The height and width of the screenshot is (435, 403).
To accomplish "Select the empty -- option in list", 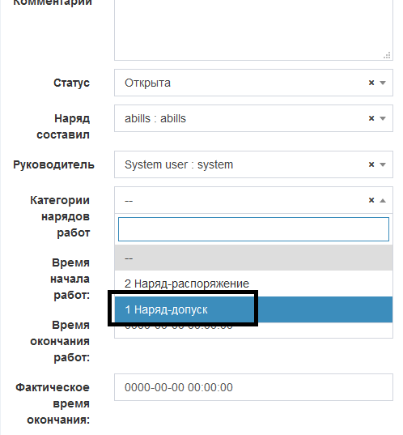I will tap(253, 258).
